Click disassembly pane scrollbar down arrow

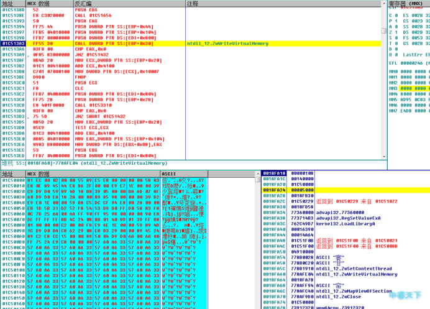[x=384, y=157]
